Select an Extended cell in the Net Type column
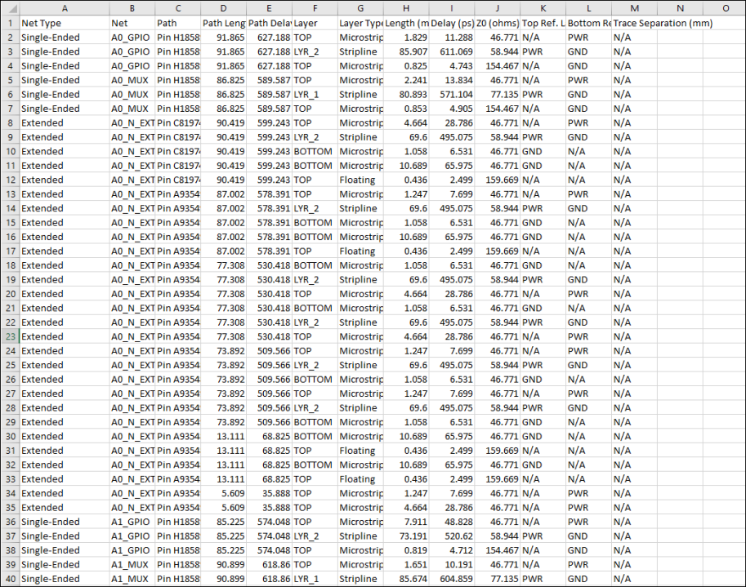Image resolution: width=746 pixels, height=587 pixels. tap(64, 122)
